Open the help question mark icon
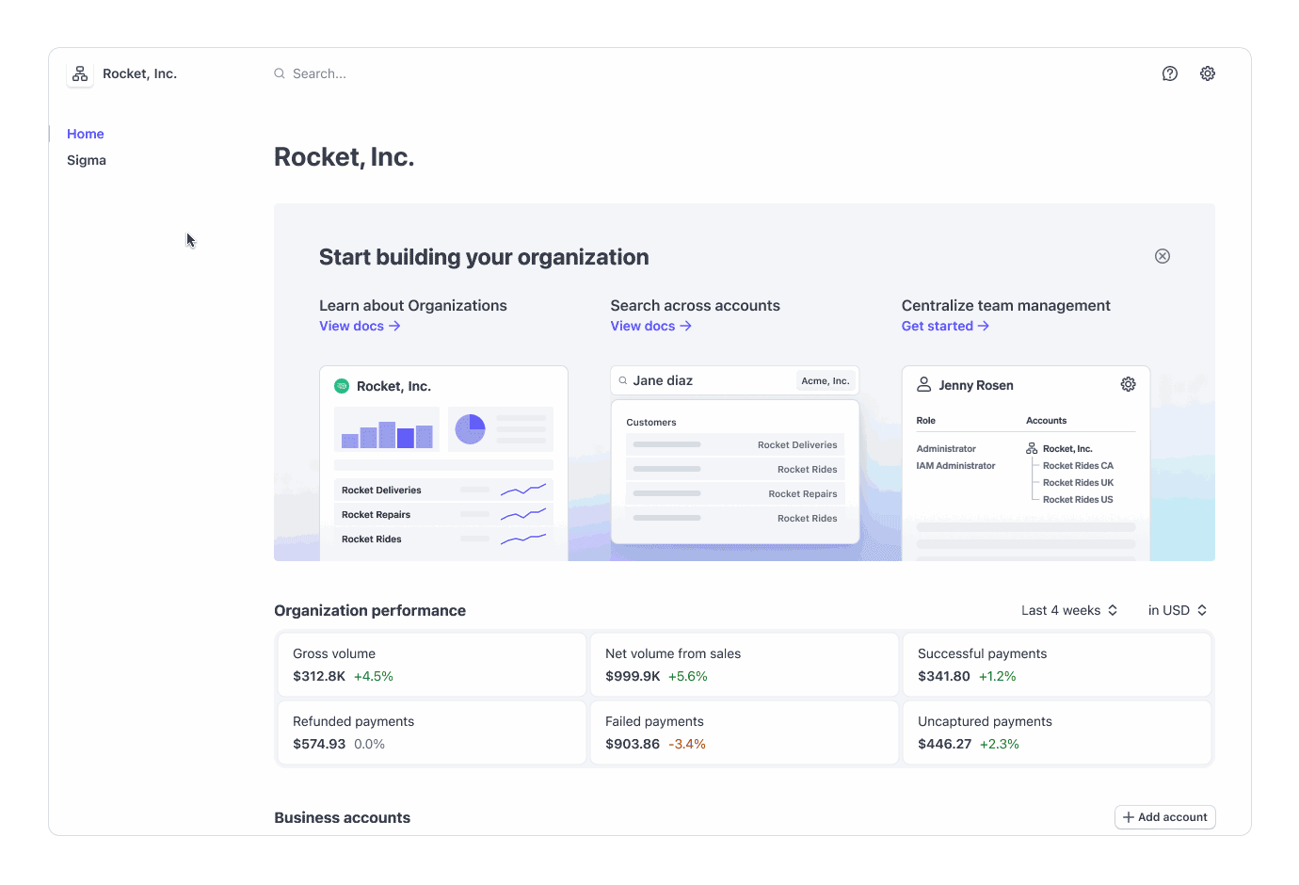Screen dimensions: 1299x885 click(1169, 72)
